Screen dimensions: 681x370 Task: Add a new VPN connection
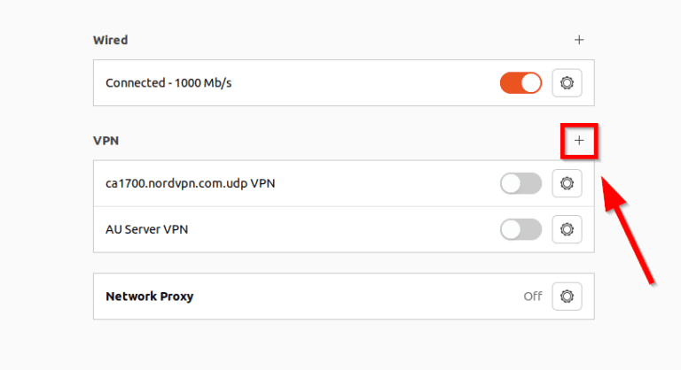(x=579, y=141)
